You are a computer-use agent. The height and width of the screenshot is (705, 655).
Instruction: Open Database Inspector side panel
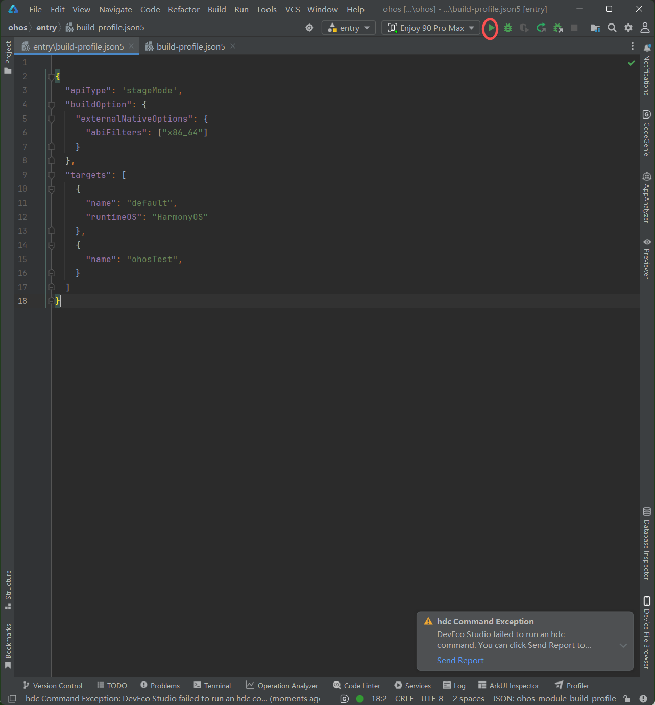tap(647, 544)
